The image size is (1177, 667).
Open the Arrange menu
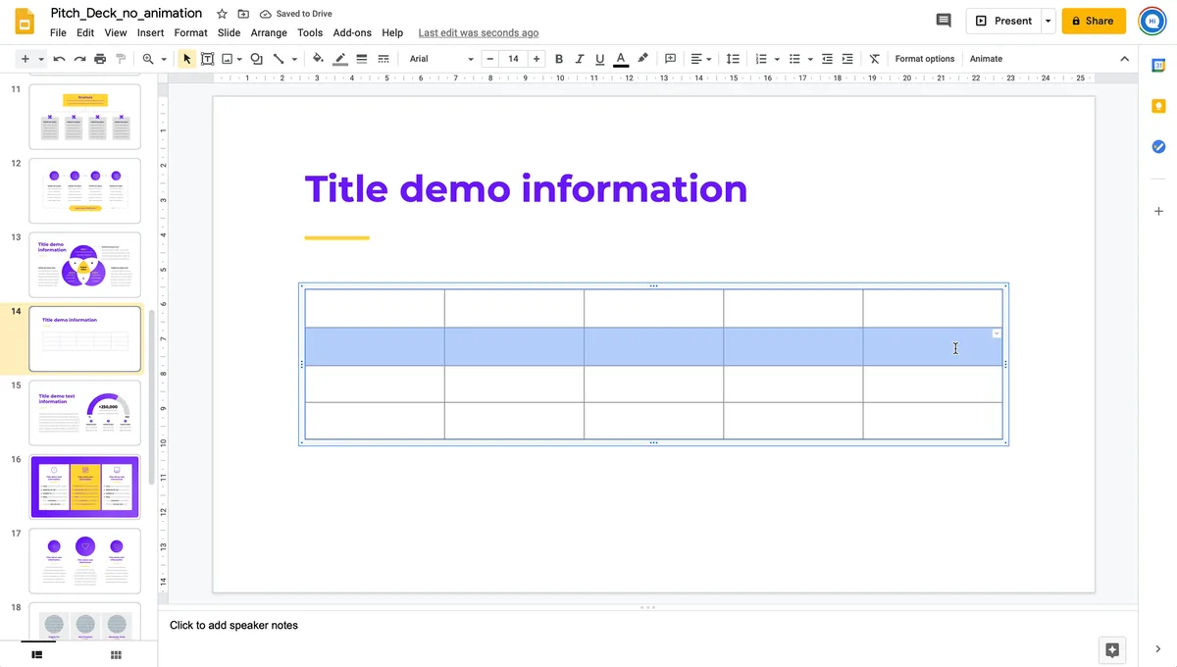269,32
